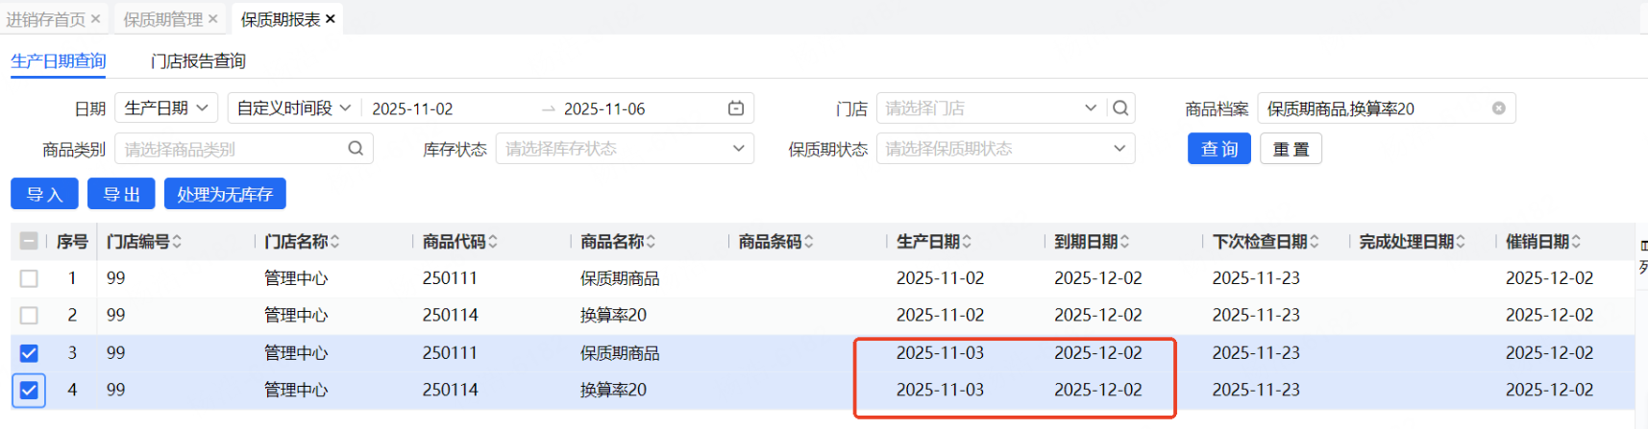This screenshot has height=429, width=1648.
Task: Sort by 门店编号 column sort icon
Action: 178,242
